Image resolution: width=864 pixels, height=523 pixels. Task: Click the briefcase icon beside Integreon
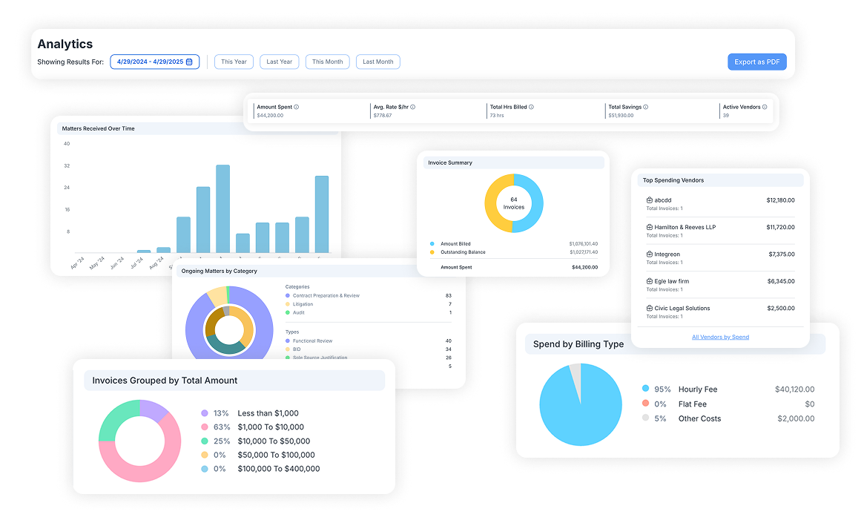coord(650,254)
